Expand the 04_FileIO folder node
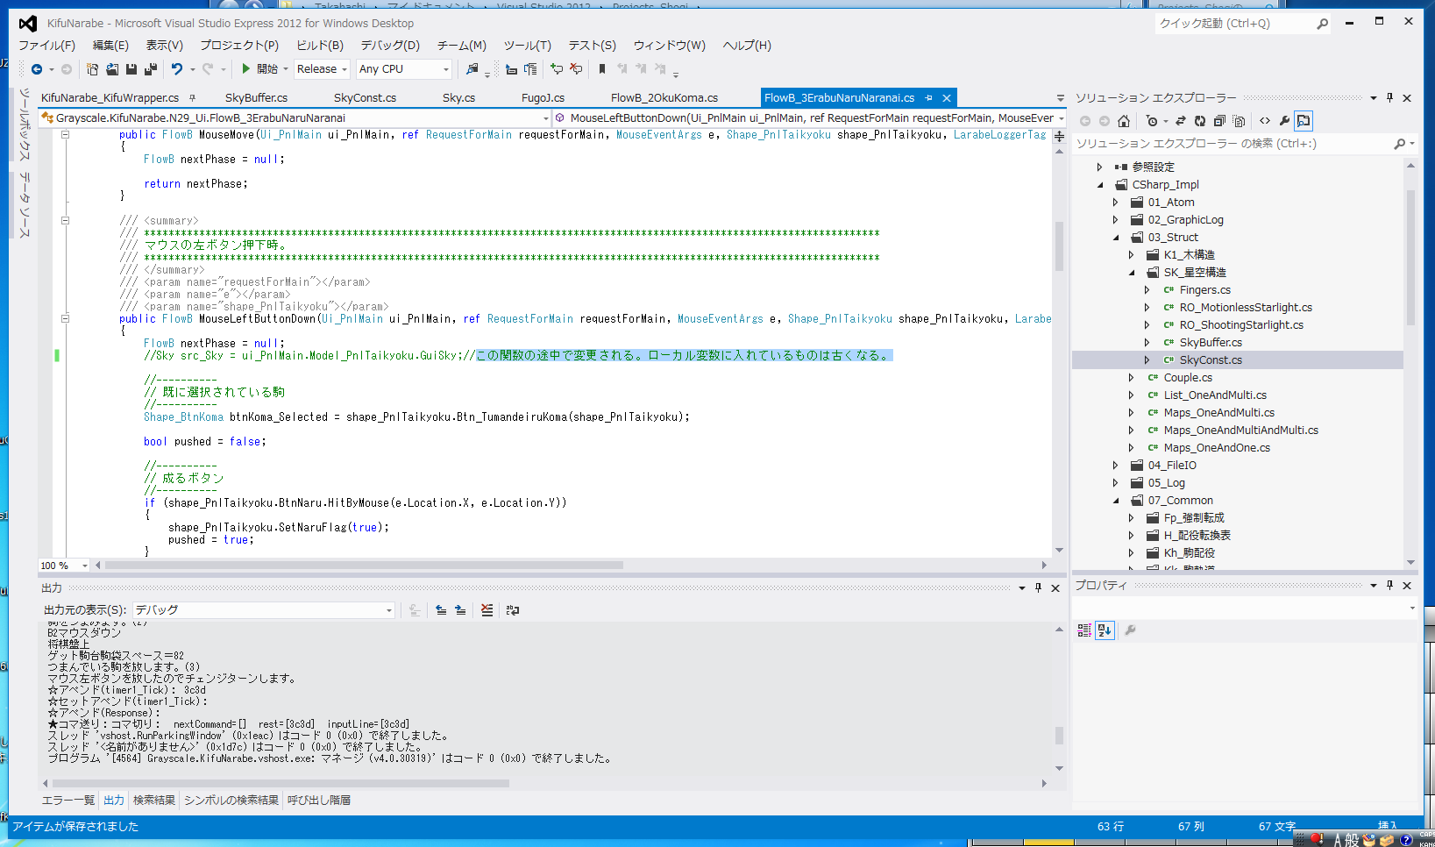This screenshot has width=1435, height=847. (1116, 466)
